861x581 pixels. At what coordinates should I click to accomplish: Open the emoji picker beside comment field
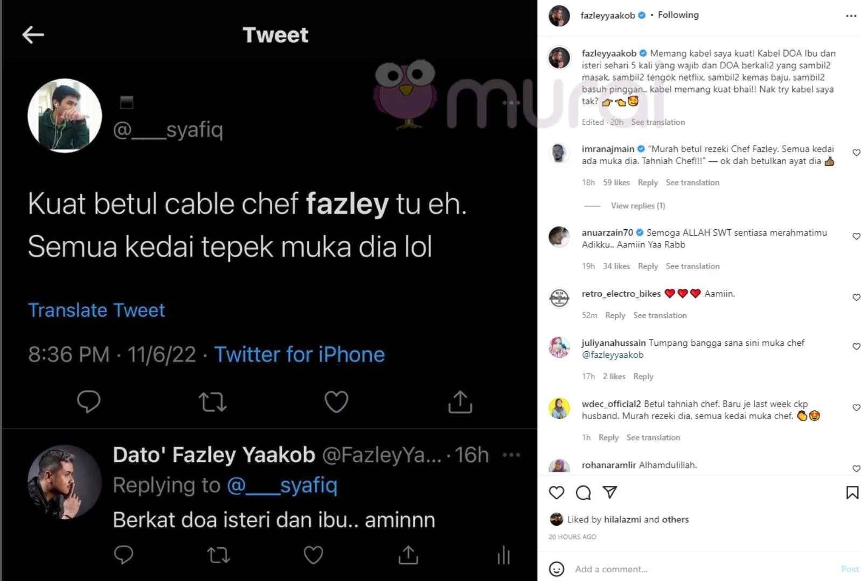pyautogui.click(x=557, y=569)
